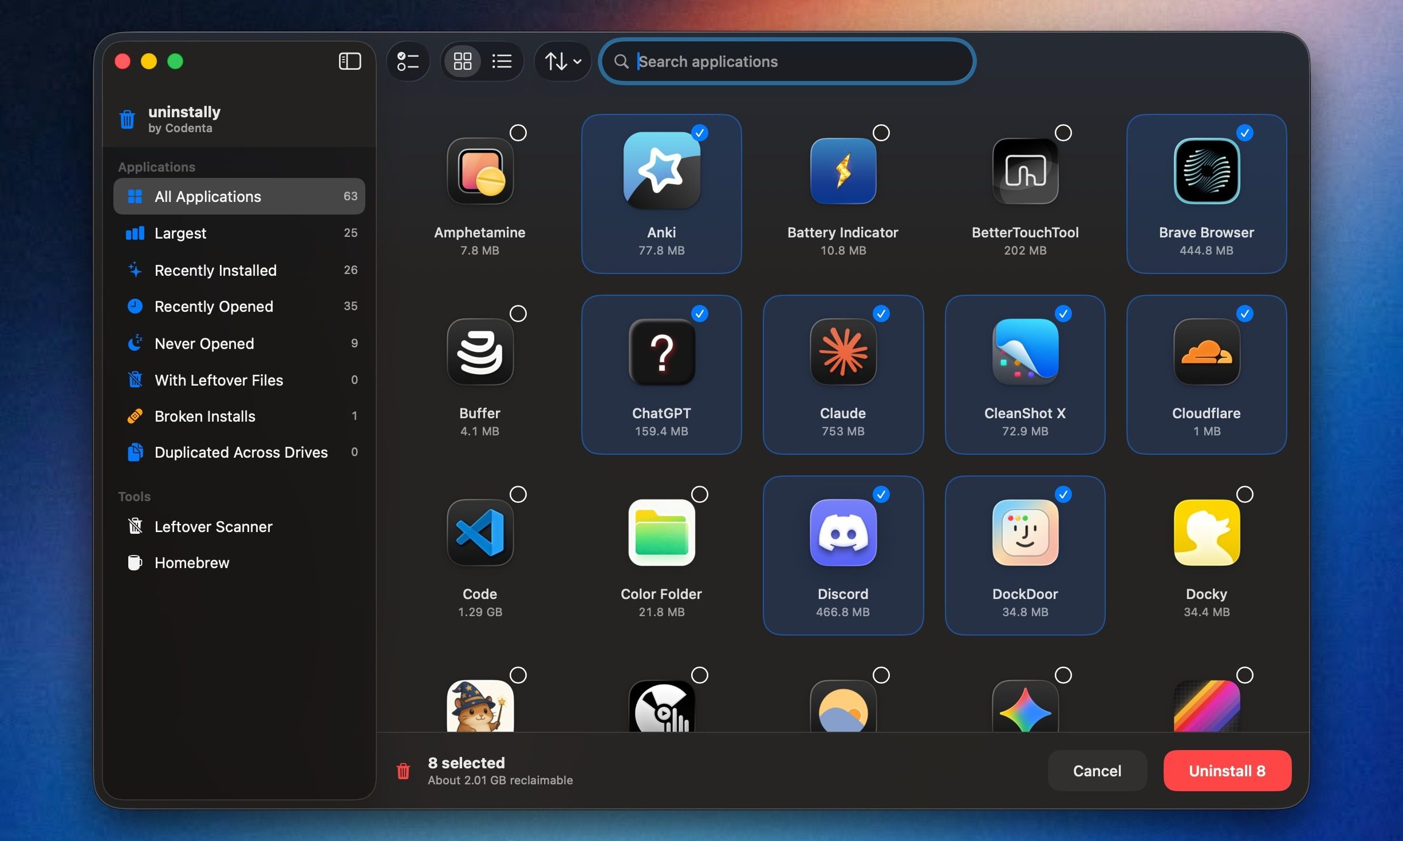Click the Color Folder app icon
The height and width of the screenshot is (841, 1403).
coord(661,533)
